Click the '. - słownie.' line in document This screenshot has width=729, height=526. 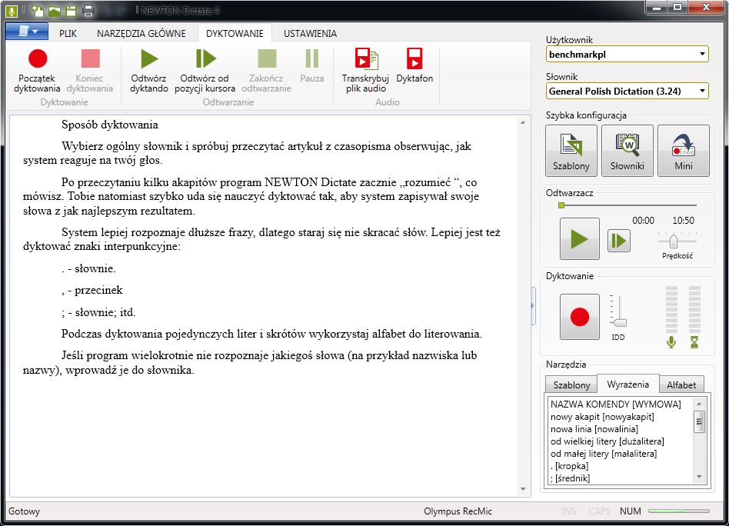pyautogui.click(x=88, y=268)
